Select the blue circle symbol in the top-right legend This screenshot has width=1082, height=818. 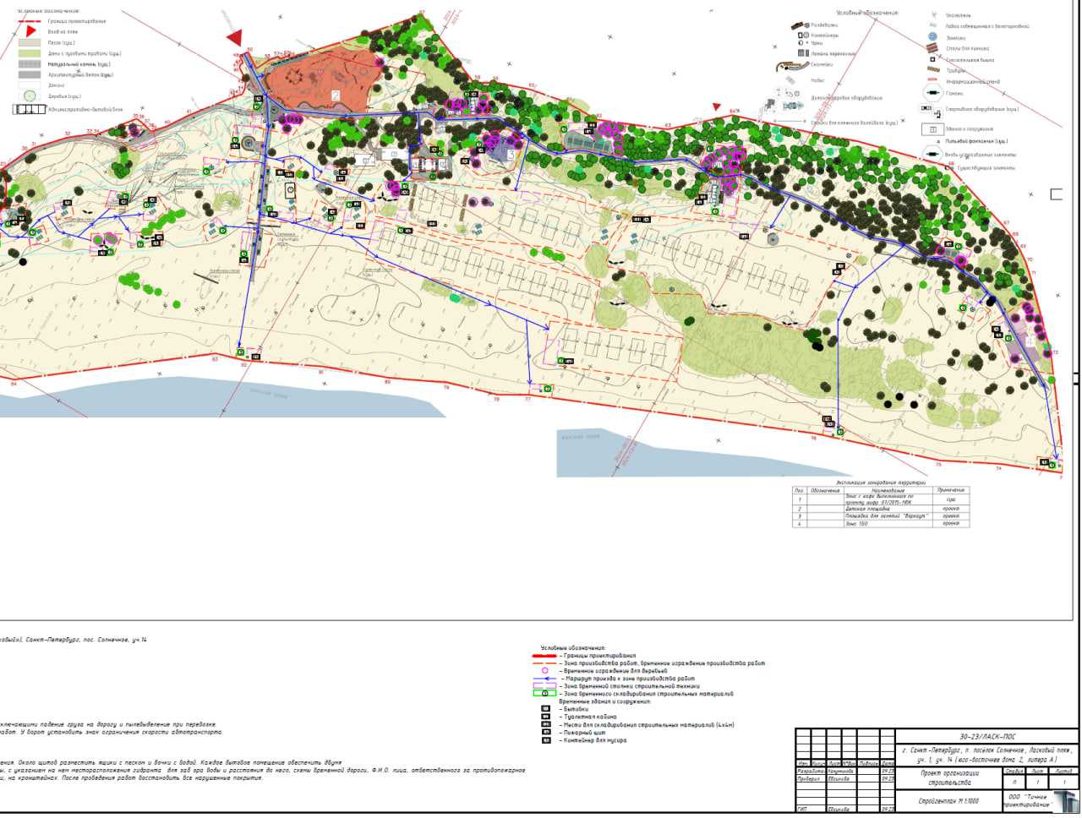click(x=932, y=37)
